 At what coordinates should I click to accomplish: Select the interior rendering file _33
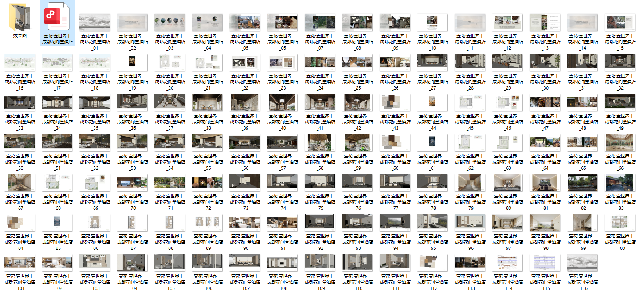(20, 103)
